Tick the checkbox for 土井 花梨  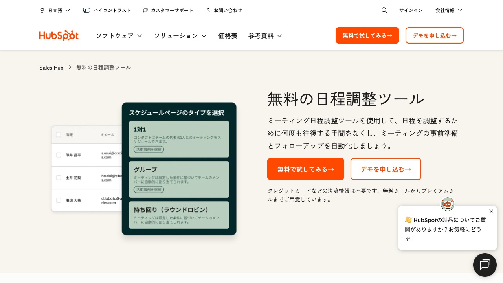pos(58,178)
